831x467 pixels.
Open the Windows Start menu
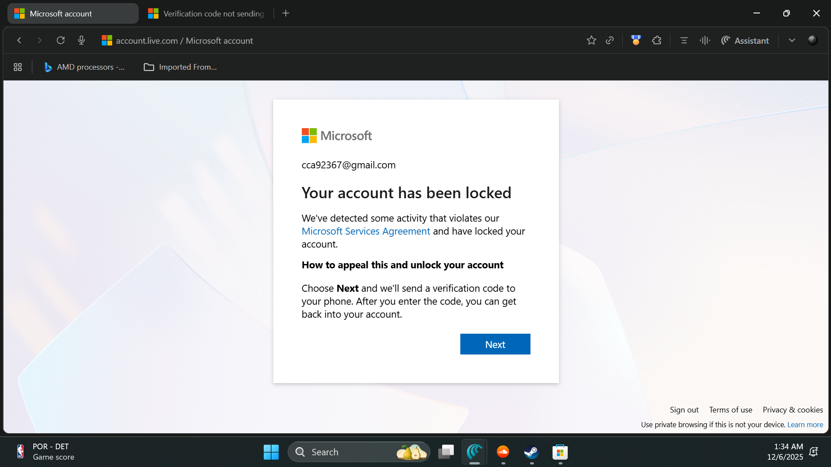[x=271, y=452]
